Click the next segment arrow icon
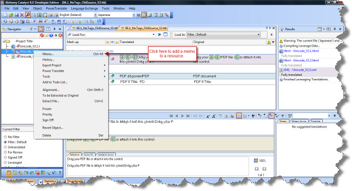 pyautogui.click(x=182, y=116)
